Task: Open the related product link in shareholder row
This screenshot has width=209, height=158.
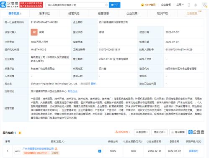Action: click(194, 151)
